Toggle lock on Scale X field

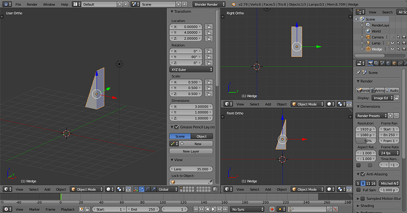209,82
